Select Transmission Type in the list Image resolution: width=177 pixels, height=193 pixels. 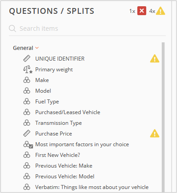click(58, 123)
